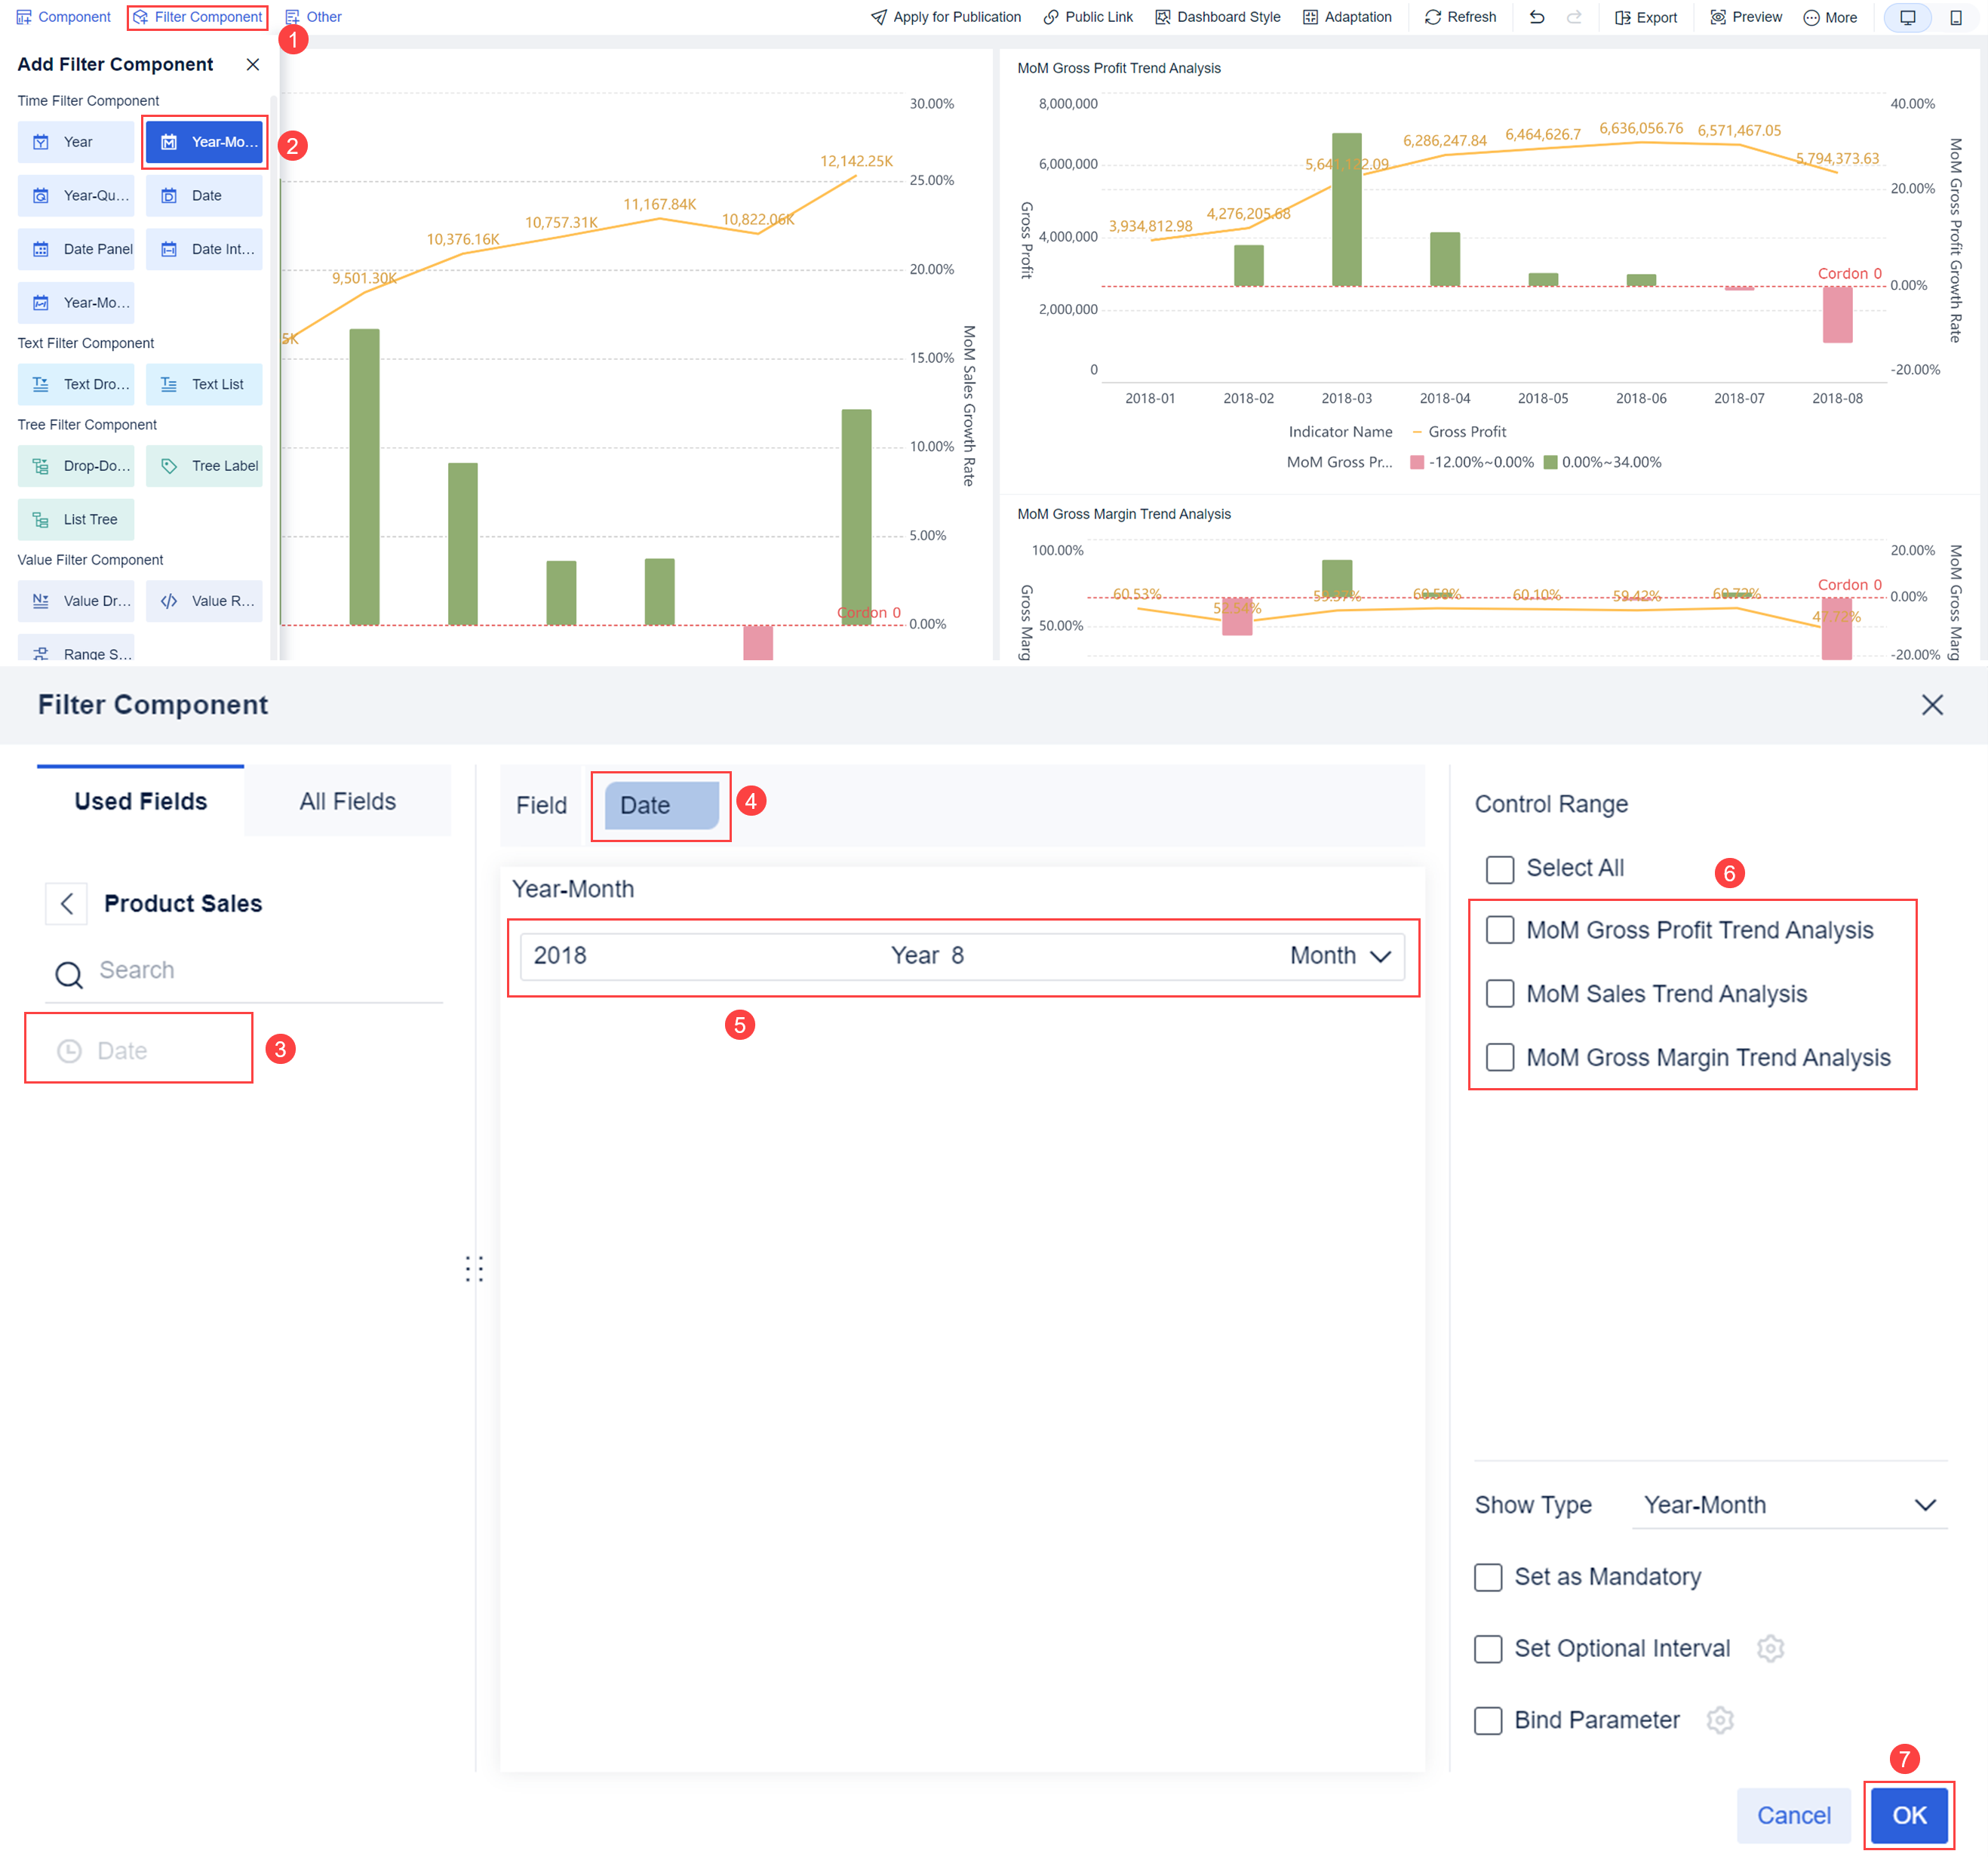The height and width of the screenshot is (1857, 1988).
Task: Add the Text List filter component
Action: [204, 383]
